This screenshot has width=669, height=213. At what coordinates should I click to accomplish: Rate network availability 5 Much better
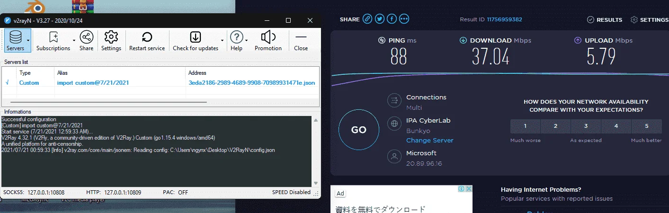pyautogui.click(x=646, y=126)
